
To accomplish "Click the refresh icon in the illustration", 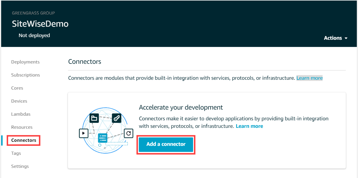I will click(x=129, y=133).
